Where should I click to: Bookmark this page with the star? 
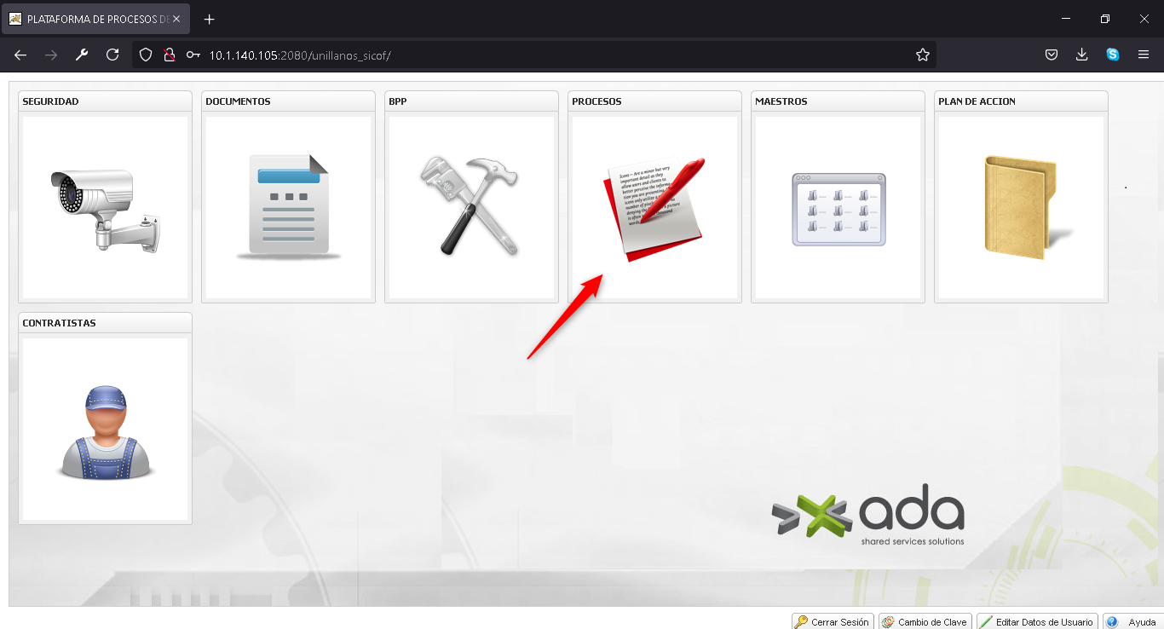click(923, 55)
